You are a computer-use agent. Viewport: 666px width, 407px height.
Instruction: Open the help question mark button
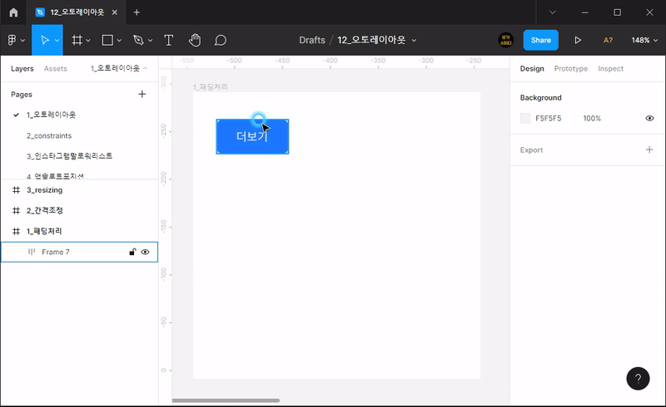(x=638, y=378)
